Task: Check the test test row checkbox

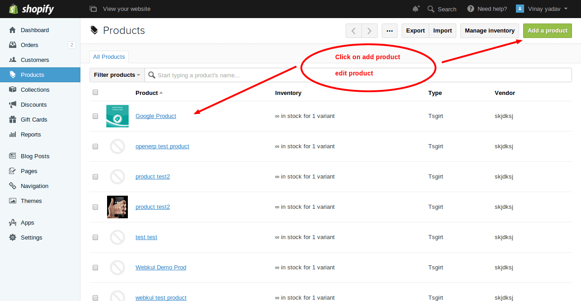Action: pyautogui.click(x=95, y=237)
